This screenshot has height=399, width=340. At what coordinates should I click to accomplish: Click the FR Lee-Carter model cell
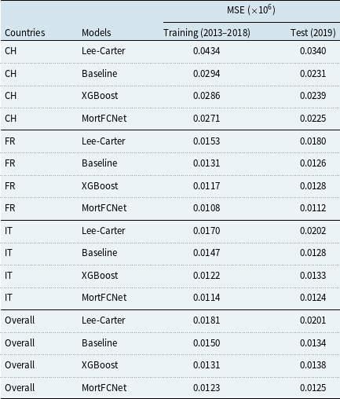coord(104,141)
